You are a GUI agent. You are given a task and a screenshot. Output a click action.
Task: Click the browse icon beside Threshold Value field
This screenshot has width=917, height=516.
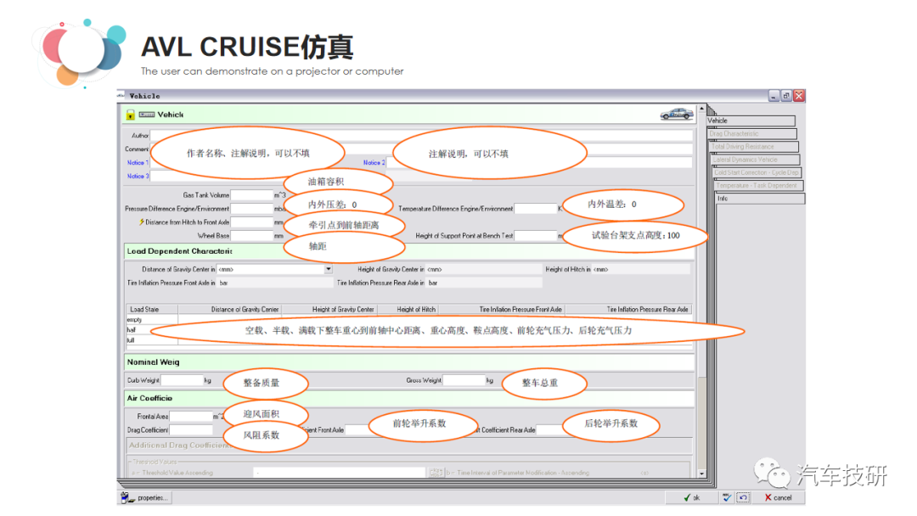click(436, 471)
